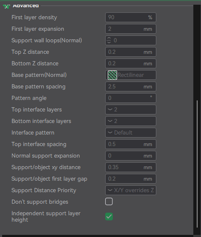Decrease Support wall loops with down arrow
The image size is (201, 237).
pos(109,42)
